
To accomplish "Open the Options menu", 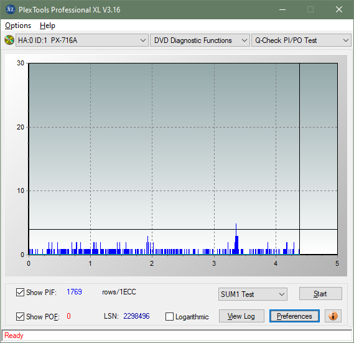I will click(18, 26).
